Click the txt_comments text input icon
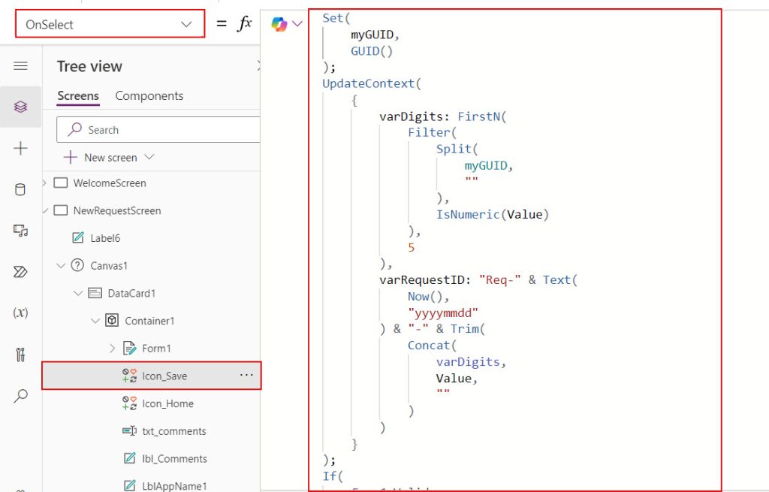The image size is (769, 492). click(129, 430)
